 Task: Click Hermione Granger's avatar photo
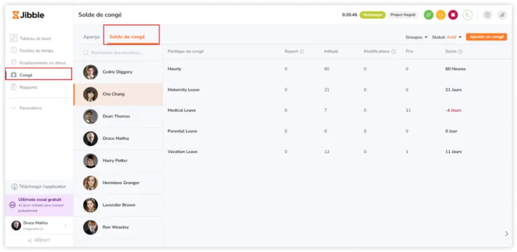pyautogui.click(x=90, y=183)
